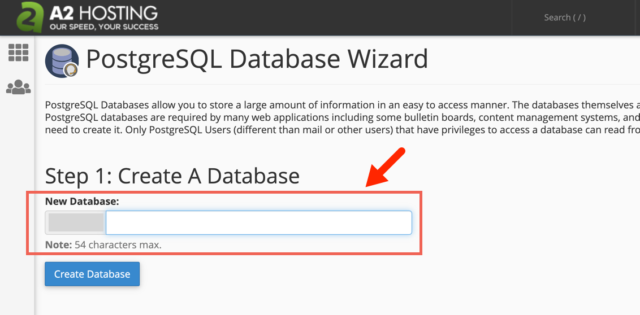
Task: Click the "Our Speed, Your Success" tagline
Action: 103,27
